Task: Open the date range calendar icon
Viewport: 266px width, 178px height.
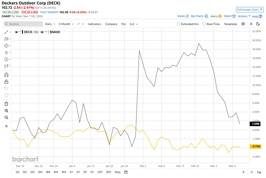Action: [126, 172]
